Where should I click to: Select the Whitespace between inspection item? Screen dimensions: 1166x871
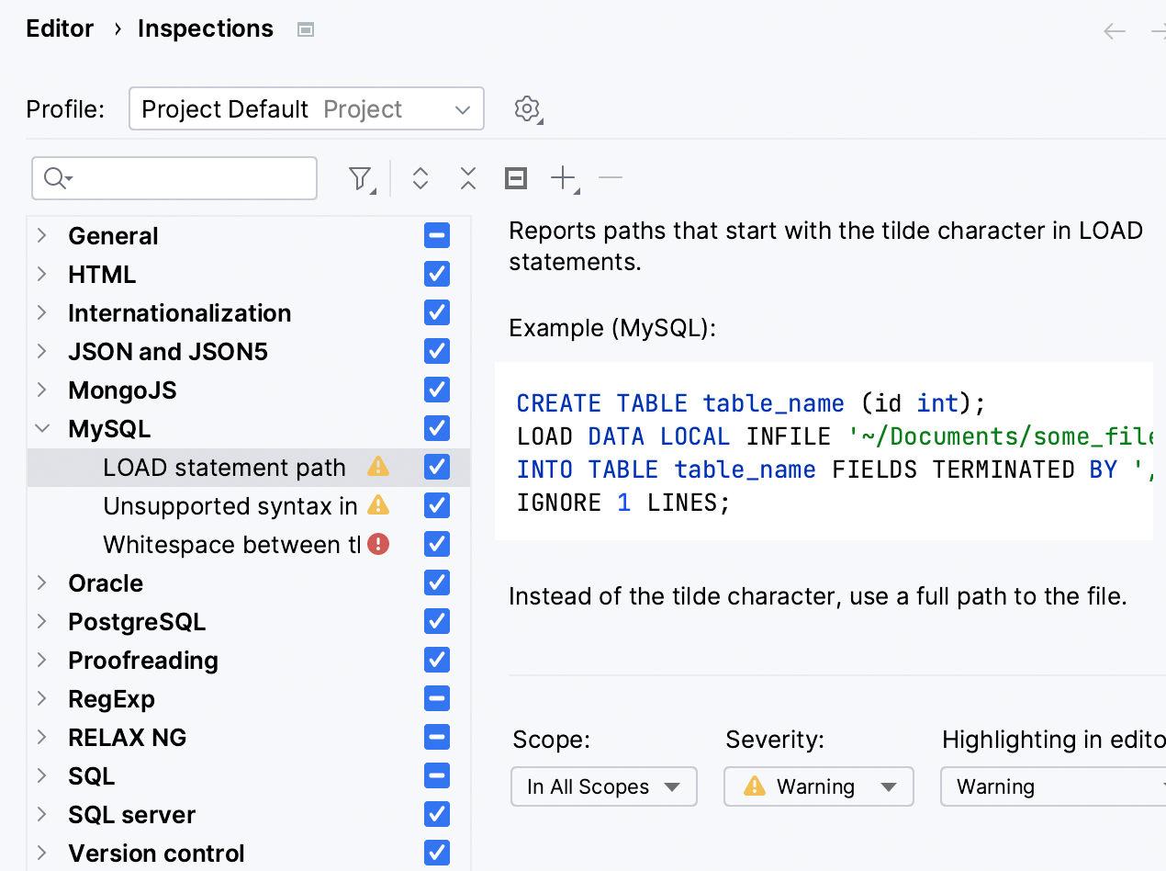point(230,545)
